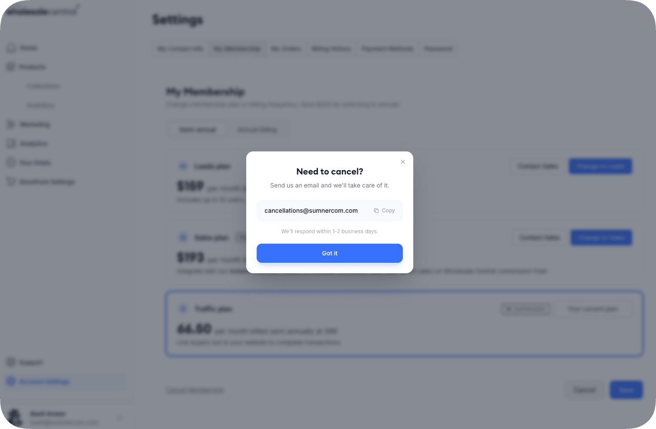
Task: Click the Analytics sidebar icon
Action: tap(11, 144)
